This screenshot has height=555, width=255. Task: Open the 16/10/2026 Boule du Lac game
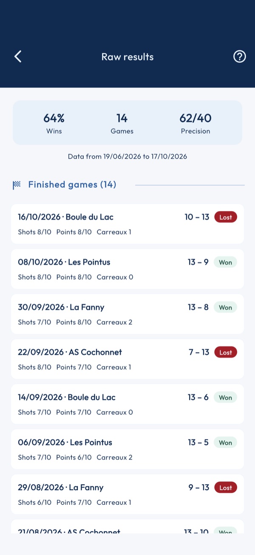point(127,224)
